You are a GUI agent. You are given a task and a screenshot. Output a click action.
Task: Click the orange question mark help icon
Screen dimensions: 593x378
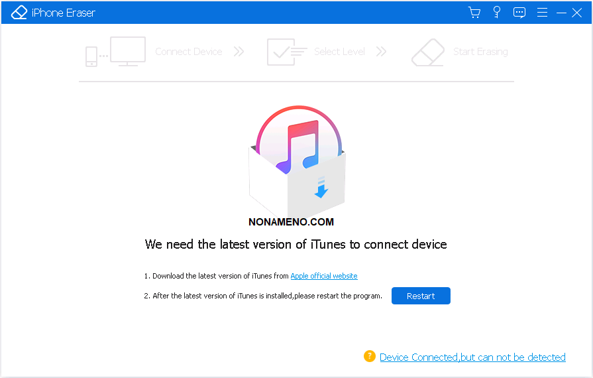(369, 356)
